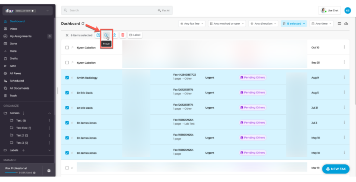Open the Test (5) folder
This screenshot has height=182, width=356.
pos(21,121)
